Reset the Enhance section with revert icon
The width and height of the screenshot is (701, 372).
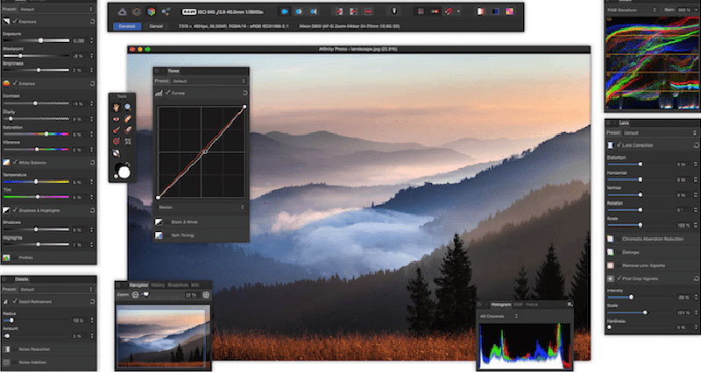[92, 83]
